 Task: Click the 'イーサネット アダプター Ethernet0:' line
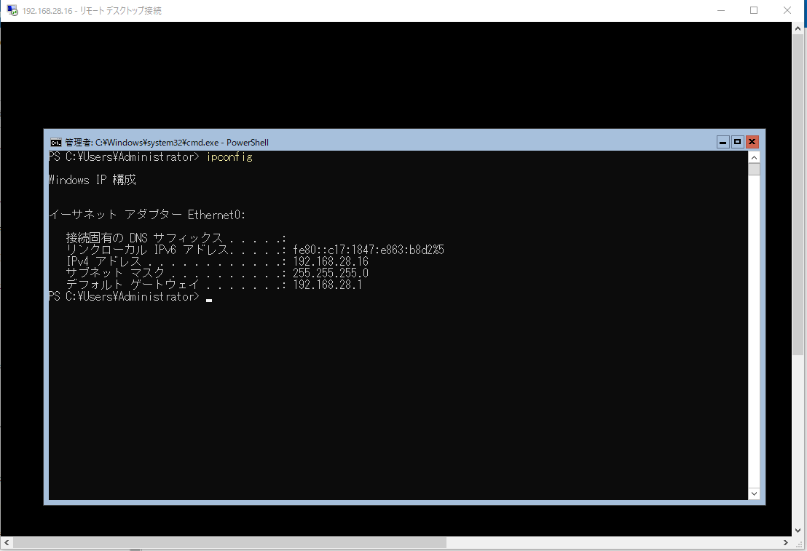click(x=147, y=215)
